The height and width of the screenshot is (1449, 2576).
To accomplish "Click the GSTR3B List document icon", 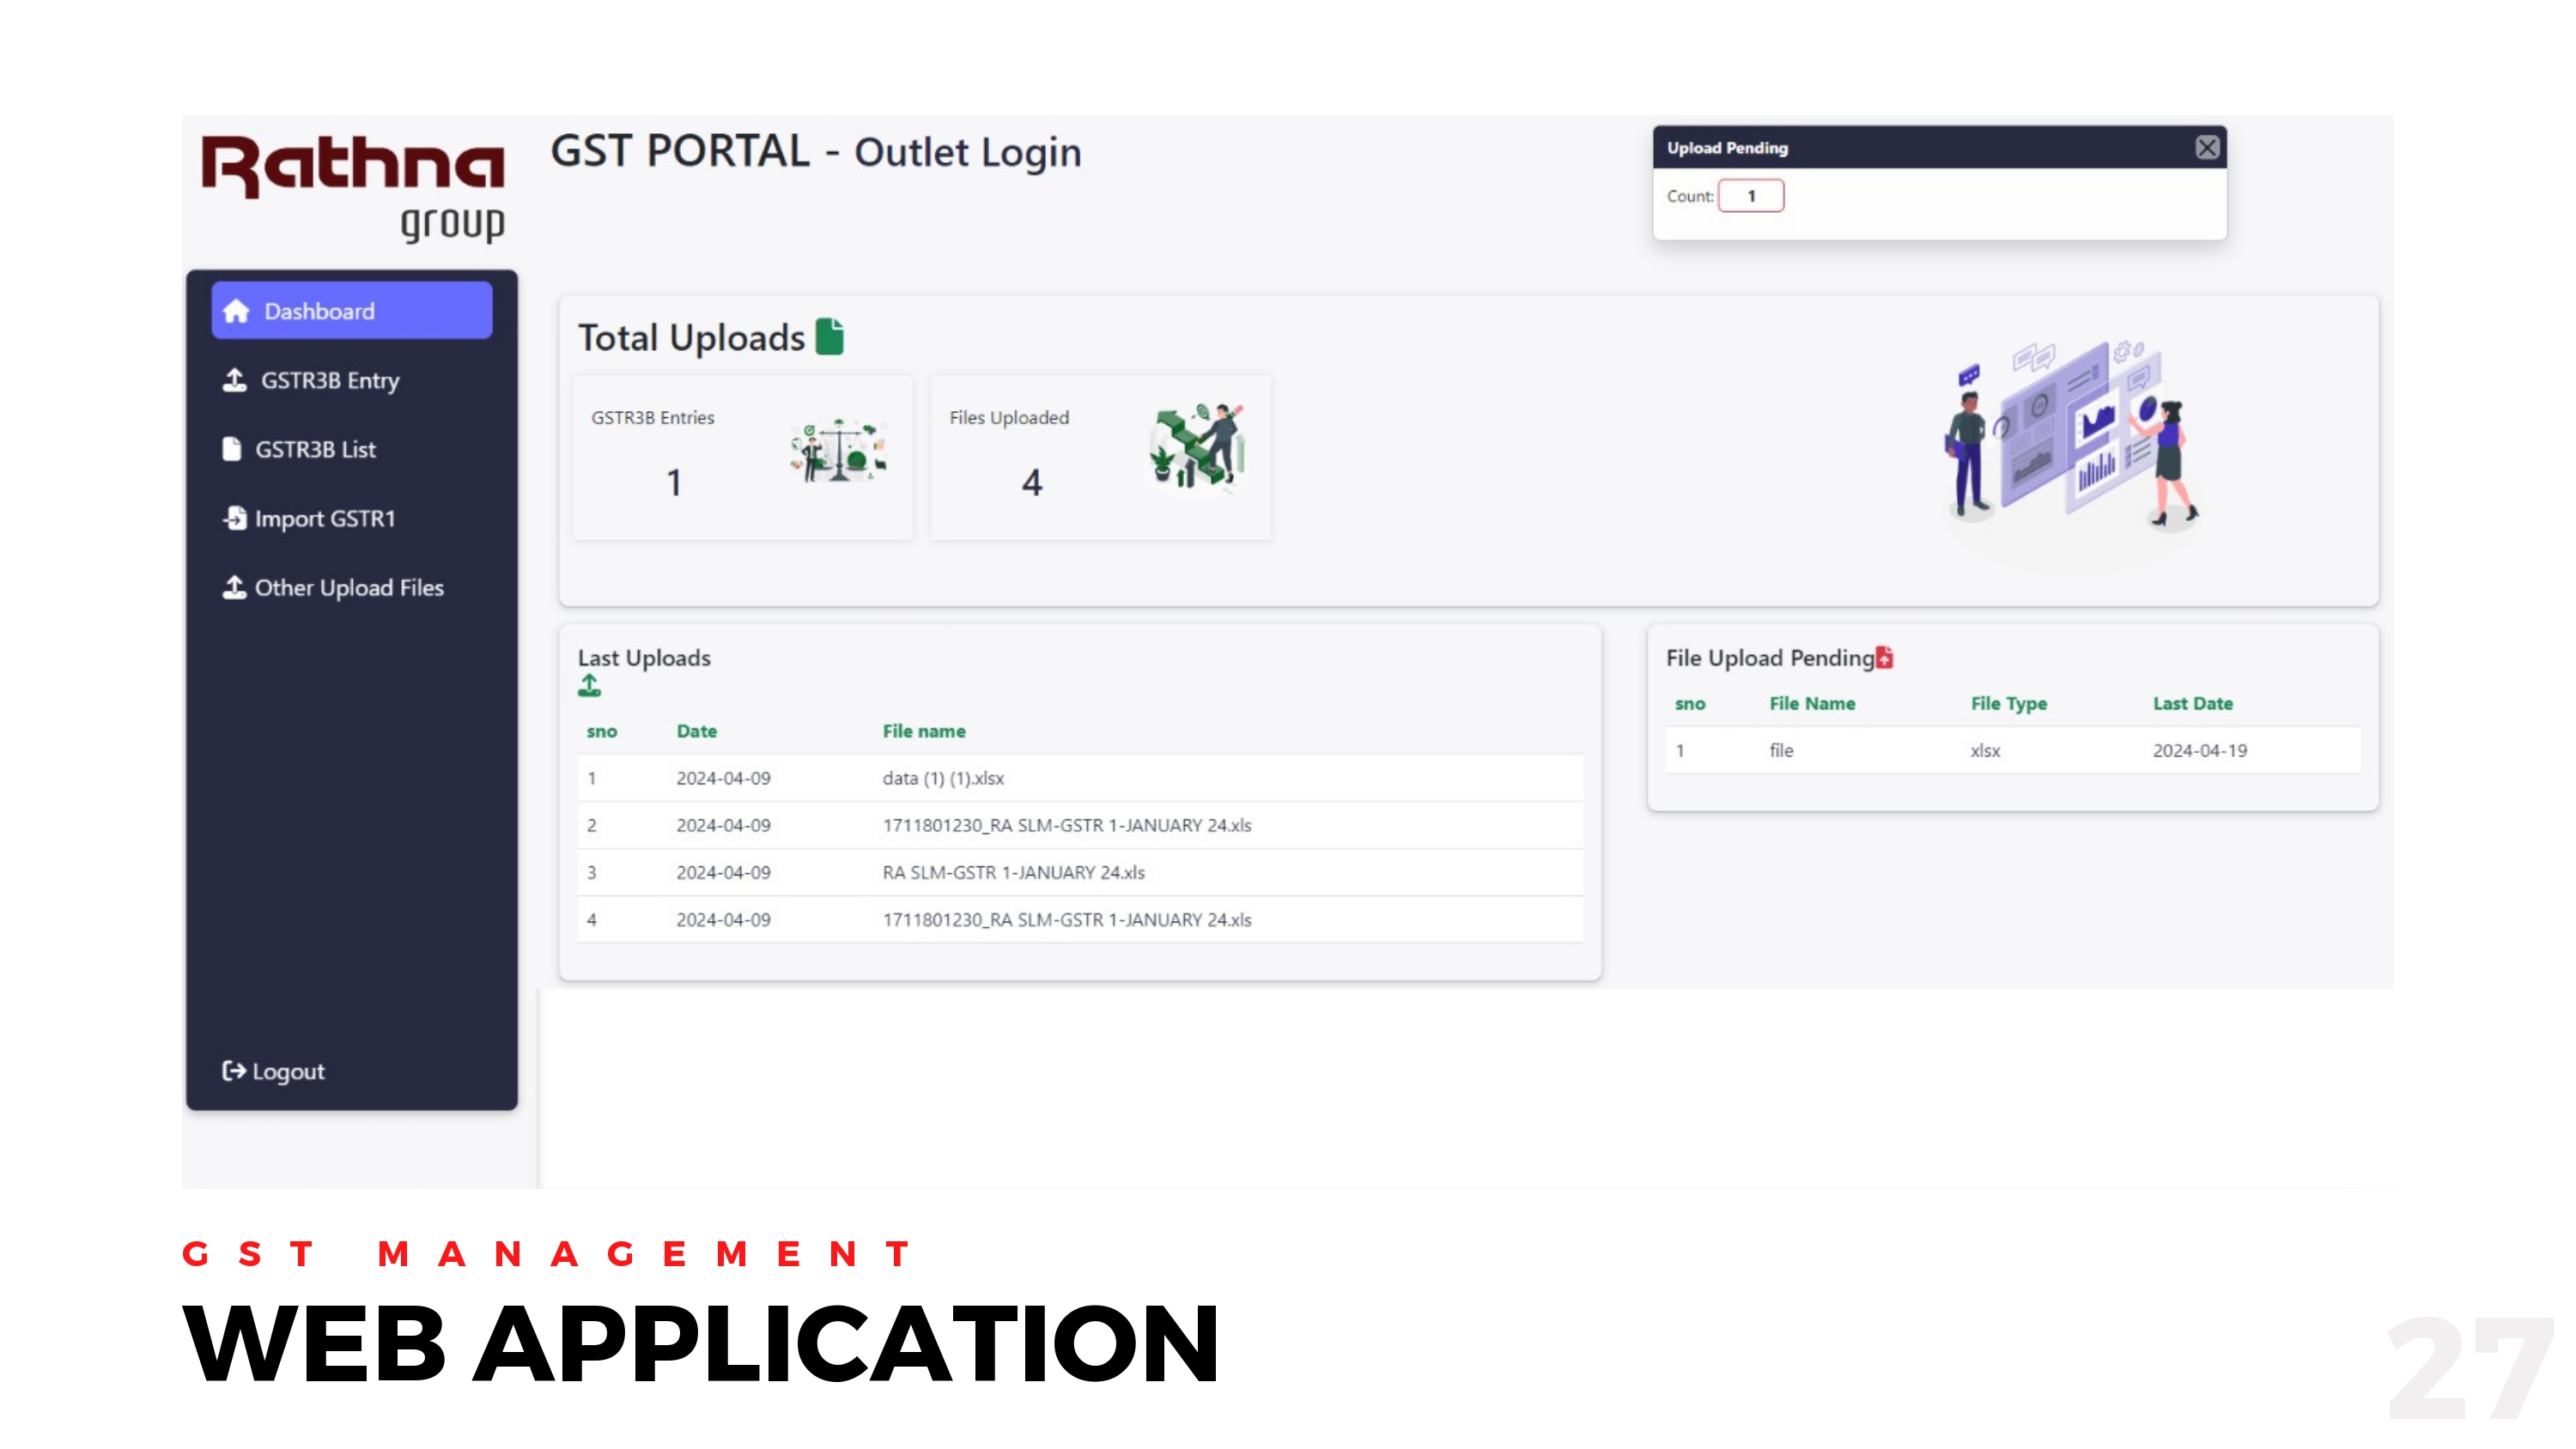I will click(232, 449).
